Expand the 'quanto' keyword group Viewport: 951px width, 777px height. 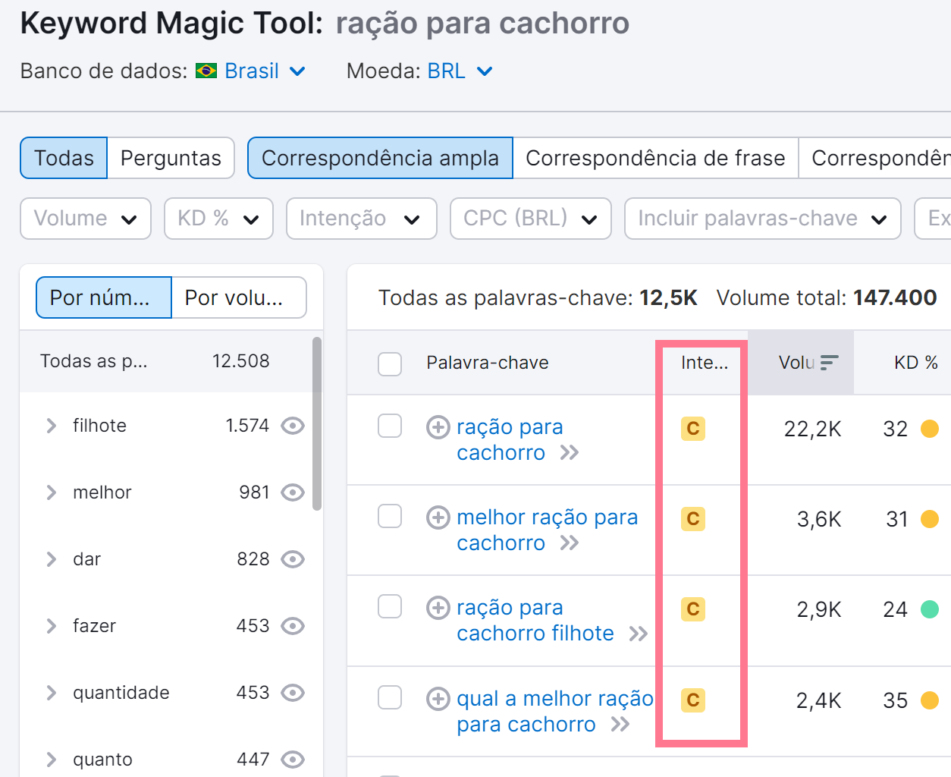pos(52,760)
